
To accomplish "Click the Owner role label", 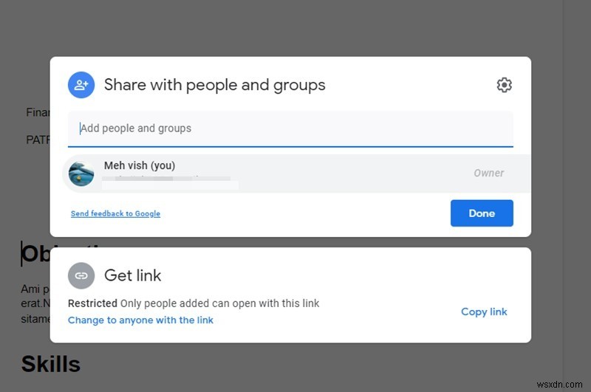I will (x=488, y=173).
